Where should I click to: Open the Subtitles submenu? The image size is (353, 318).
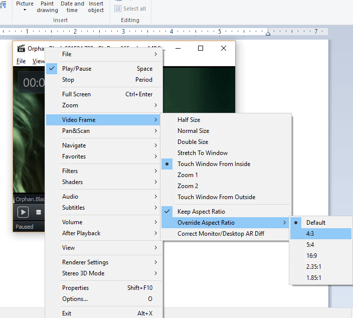tap(103, 208)
